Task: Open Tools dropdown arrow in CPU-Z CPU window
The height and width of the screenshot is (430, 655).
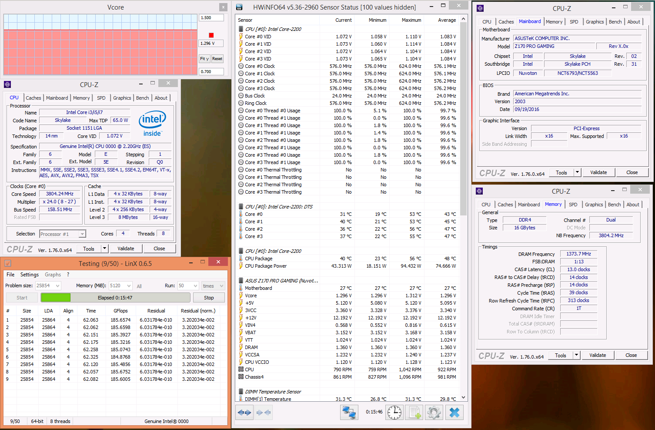Action: click(x=104, y=249)
